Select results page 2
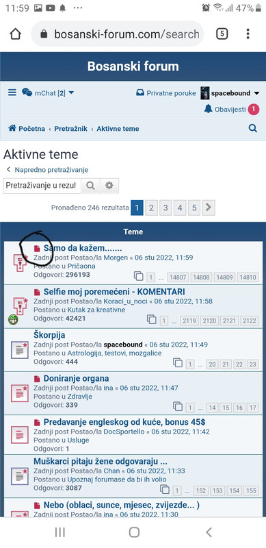 pyautogui.click(x=151, y=208)
